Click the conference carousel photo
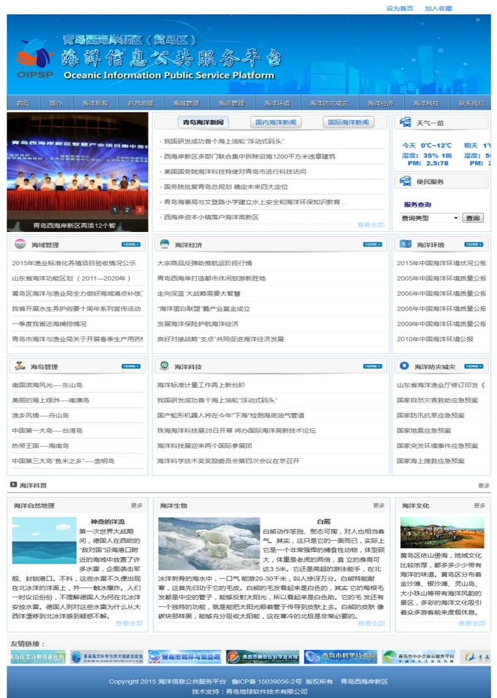Screen dimensions: 497x698 tap(77, 172)
